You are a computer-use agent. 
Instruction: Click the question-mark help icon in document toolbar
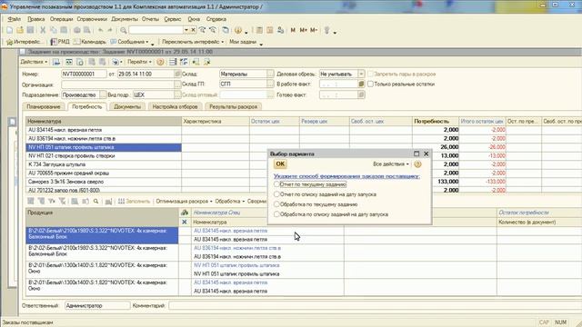tap(160, 62)
